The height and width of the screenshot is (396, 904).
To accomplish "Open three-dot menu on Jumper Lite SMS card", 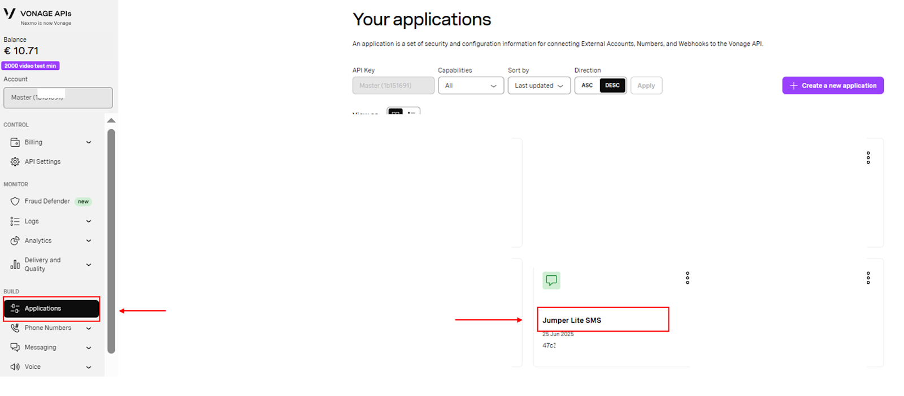I will [x=688, y=278].
